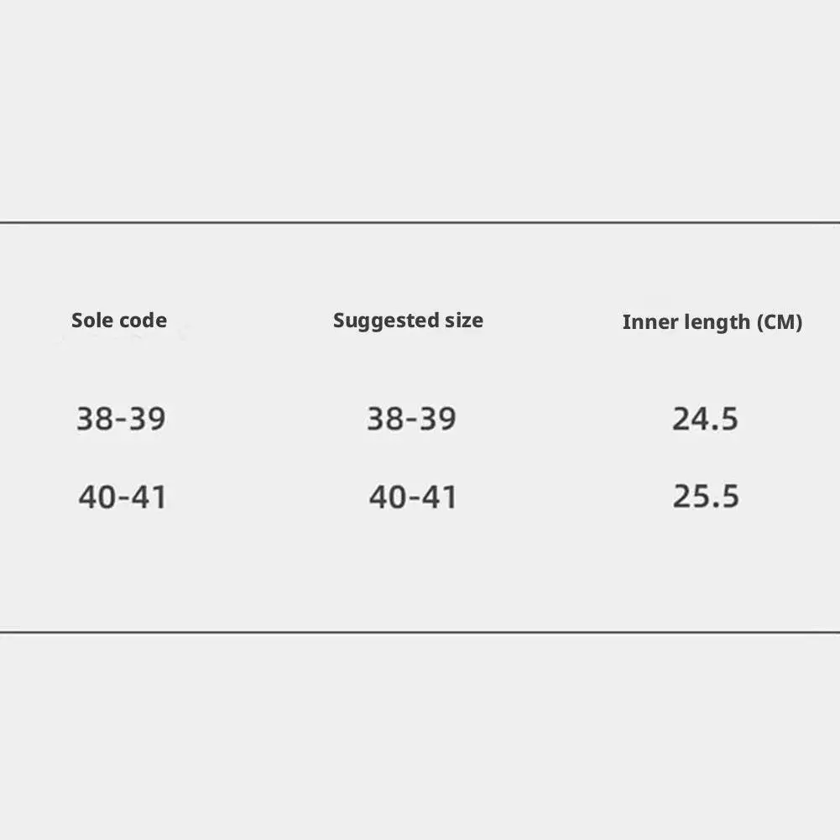Click the "(CM)" unit text in header
The height and width of the screenshot is (840, 840).
coord(780,322)
